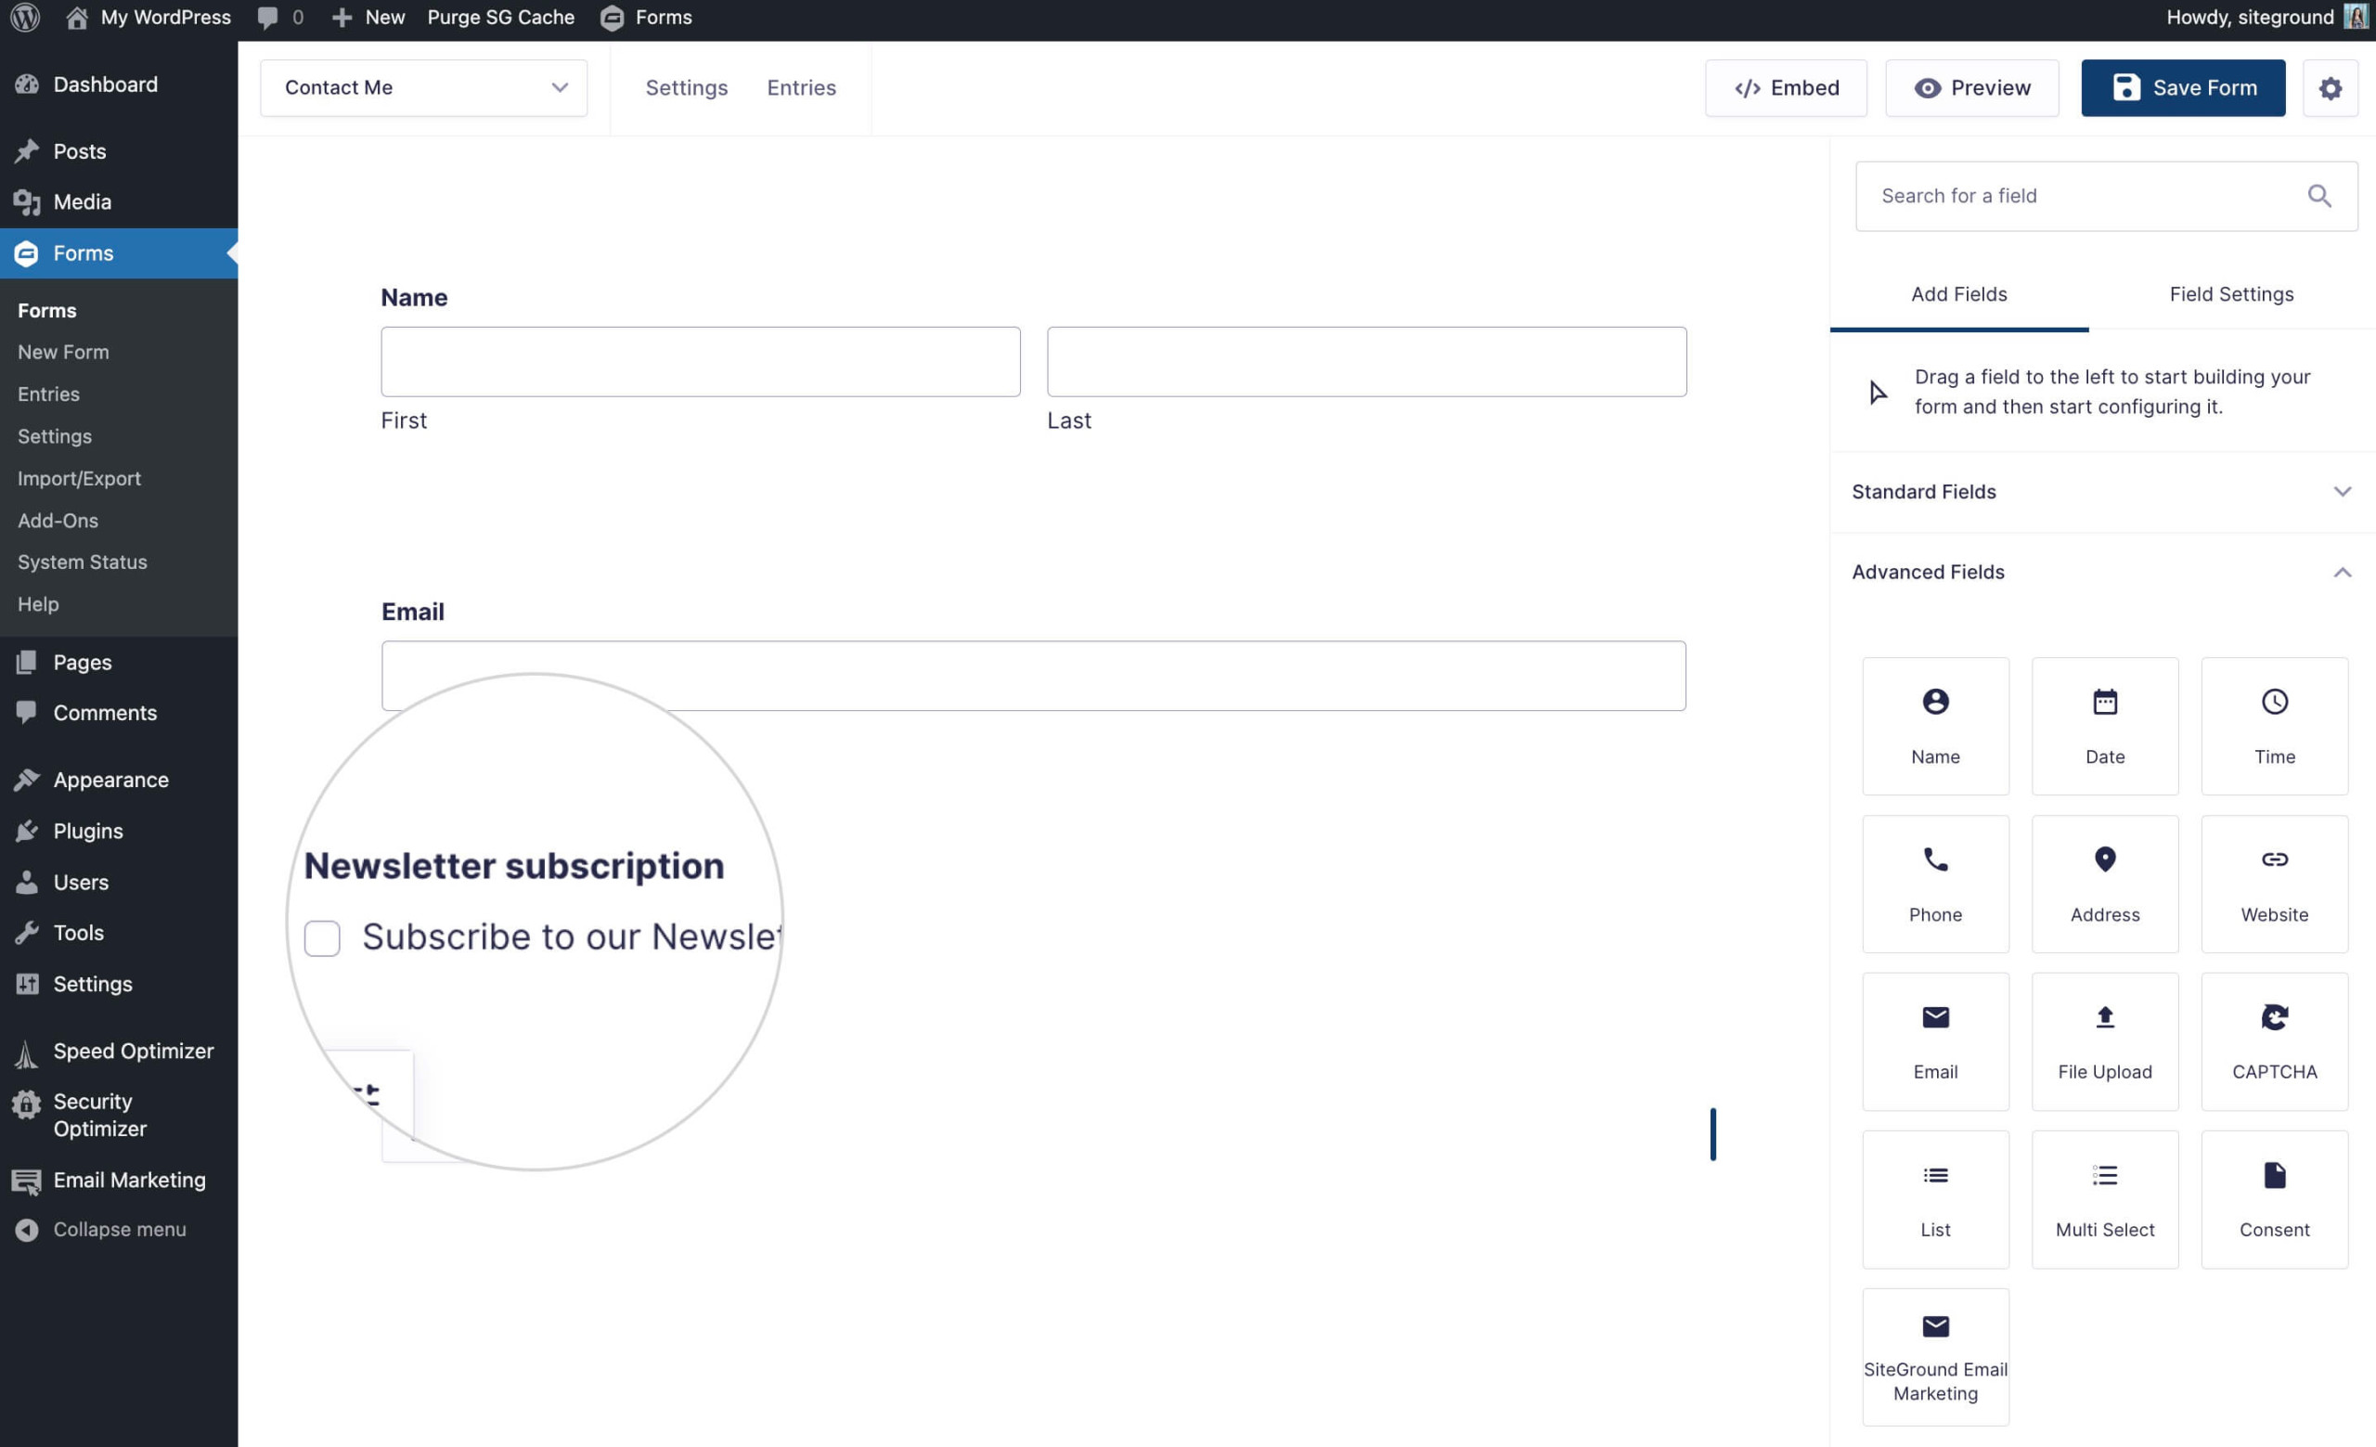The image size is (2376, 1447).
Task: Add the Name advanced field
Action: [x=1935, y=726]
